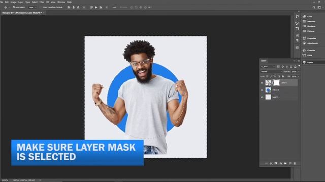Select the white layer mask thumbnail

(x=276, y=83)
